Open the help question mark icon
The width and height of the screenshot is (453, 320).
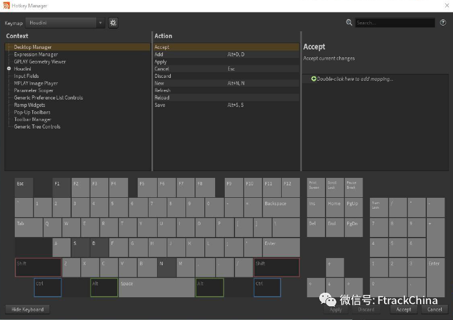pos(443,23)
